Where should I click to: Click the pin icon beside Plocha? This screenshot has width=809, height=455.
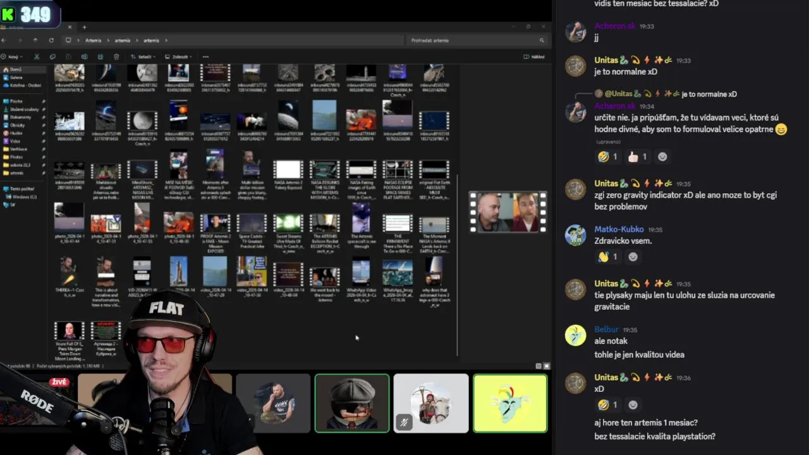[44, 101]
